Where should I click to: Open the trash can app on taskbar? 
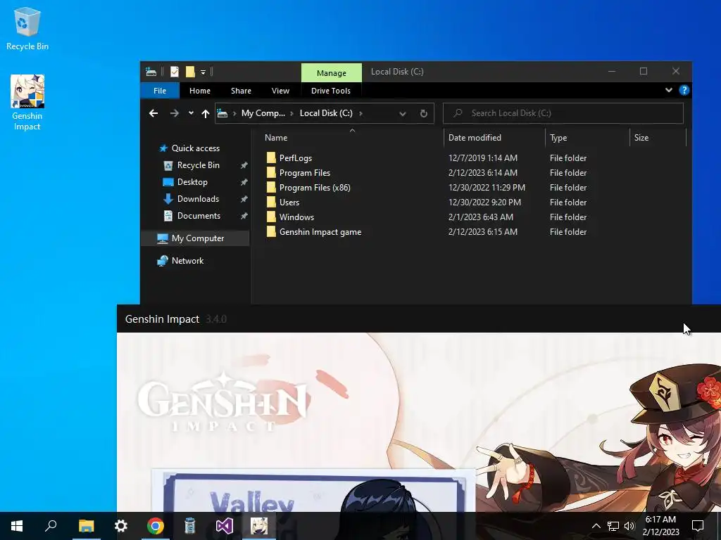pos(190,526)
